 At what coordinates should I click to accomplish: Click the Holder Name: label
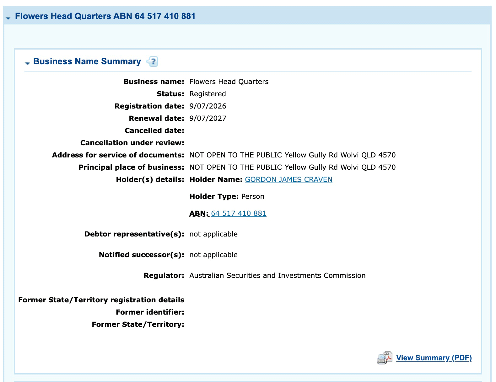point(216,179)
